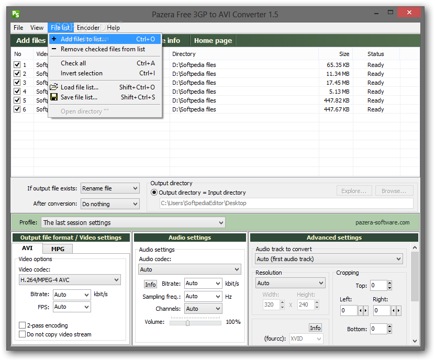Choose Add files to list... menu entry
Image resolution: width=435 pixels, height=361 pixels.
pyautogui.click(x=105, y=39)
